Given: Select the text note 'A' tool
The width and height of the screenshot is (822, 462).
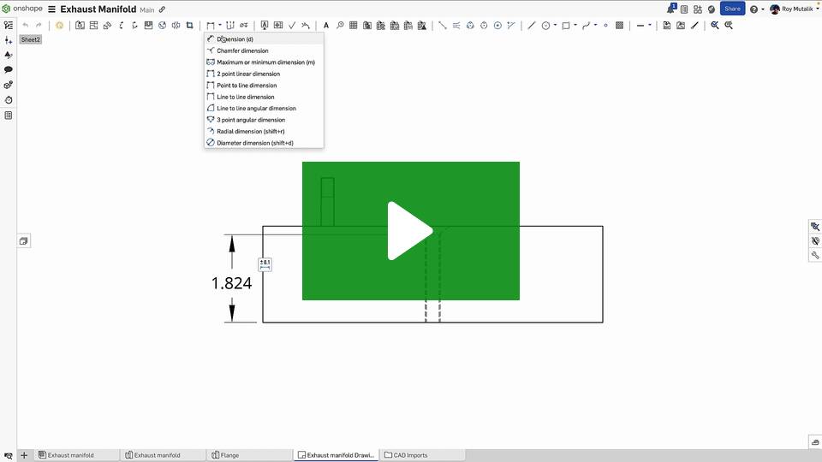Looking at the screenshot, I should [x=325, y=25].
